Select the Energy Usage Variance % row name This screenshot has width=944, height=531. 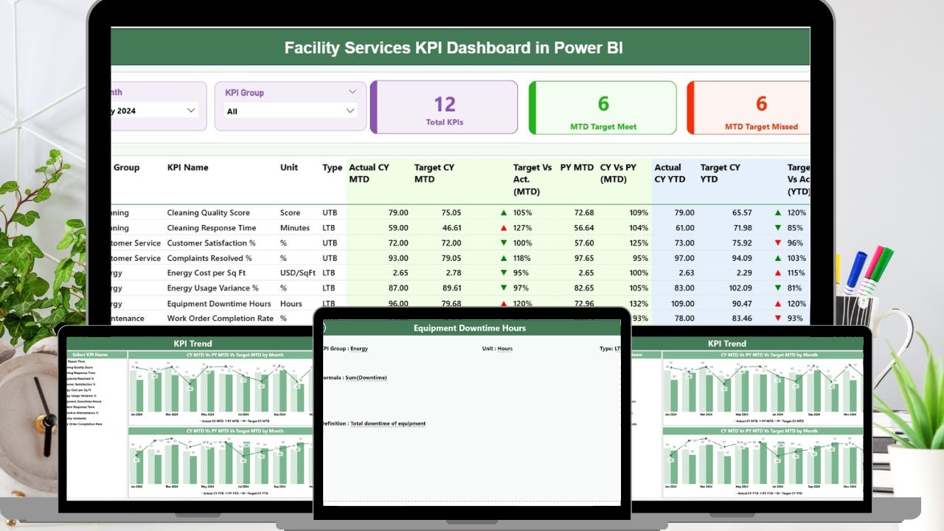pyautogui.click(x=213, y=288)
